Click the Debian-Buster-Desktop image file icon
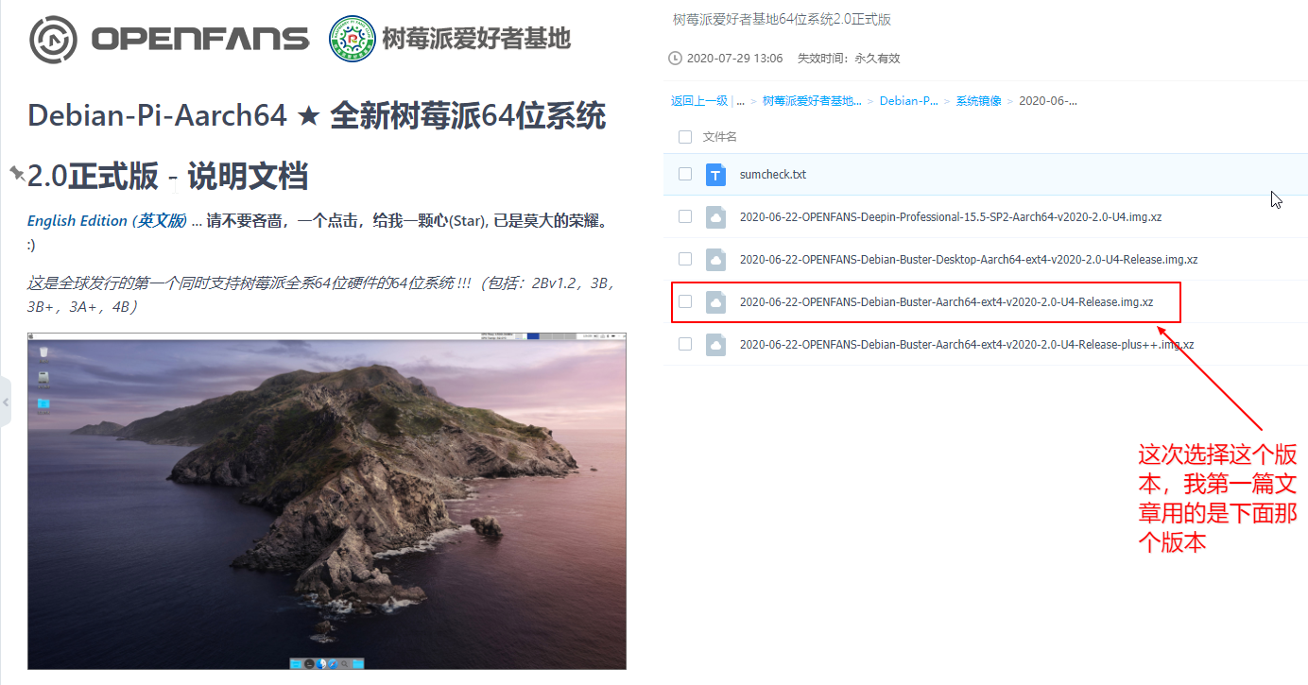 [716, 260]
